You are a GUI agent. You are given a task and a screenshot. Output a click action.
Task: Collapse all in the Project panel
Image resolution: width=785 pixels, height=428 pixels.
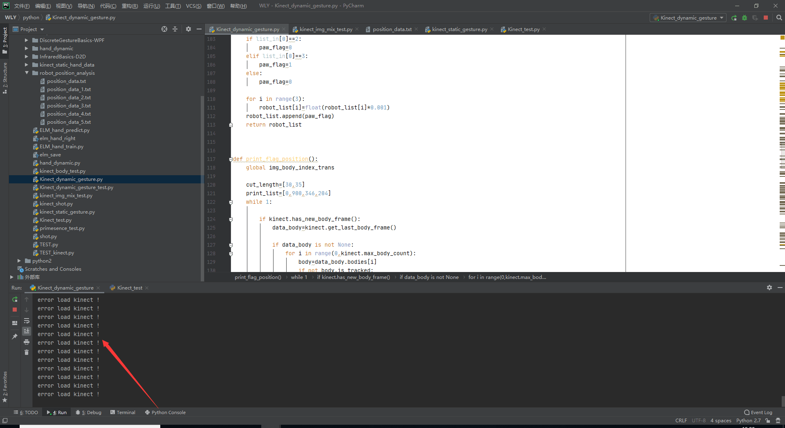175,29
